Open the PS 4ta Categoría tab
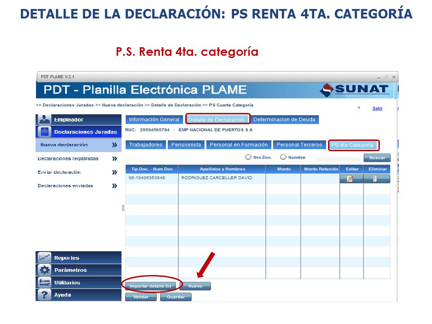This screenshot has width=432, height=324. 352,145
